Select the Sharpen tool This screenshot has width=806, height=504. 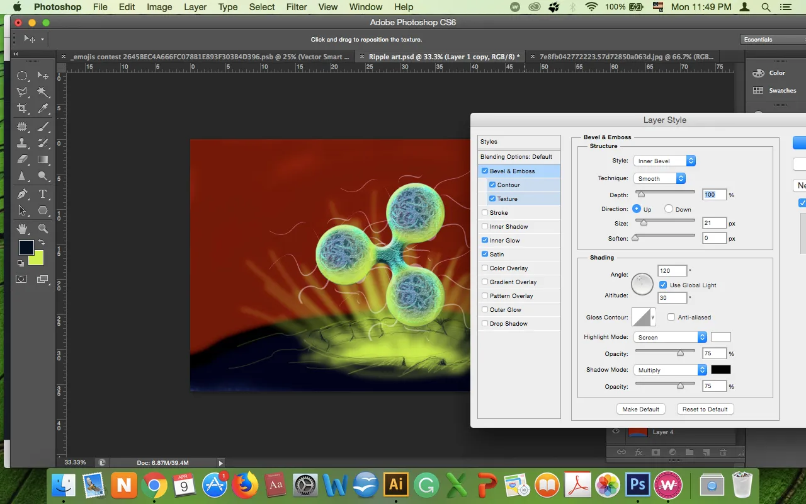point(22,177)
